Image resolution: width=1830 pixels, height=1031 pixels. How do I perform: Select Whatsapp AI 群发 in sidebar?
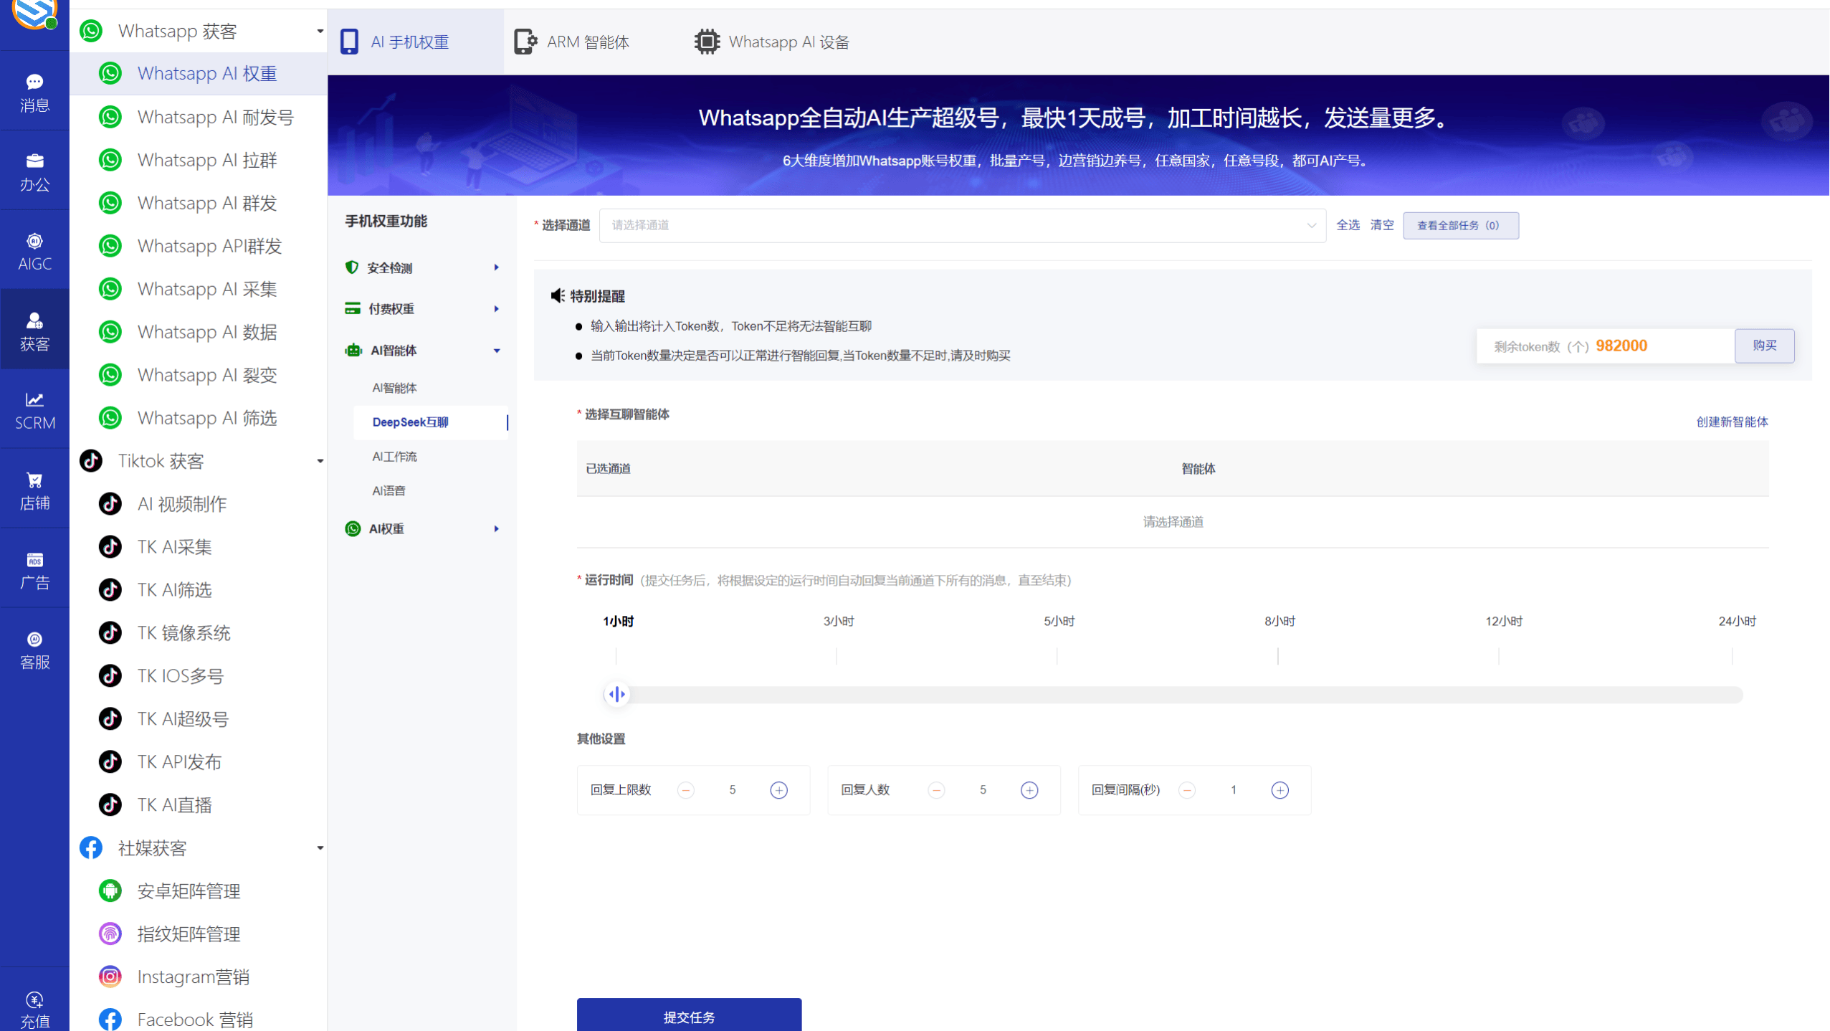point(206,203)
